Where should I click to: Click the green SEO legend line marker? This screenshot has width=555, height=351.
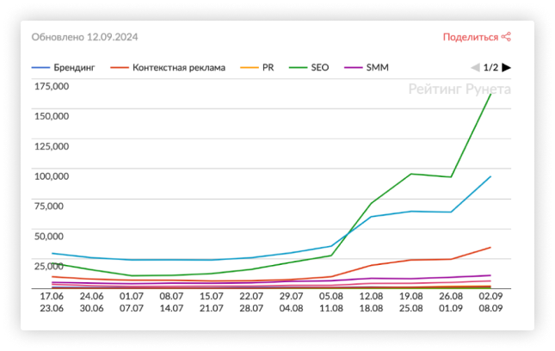(299, 67)
